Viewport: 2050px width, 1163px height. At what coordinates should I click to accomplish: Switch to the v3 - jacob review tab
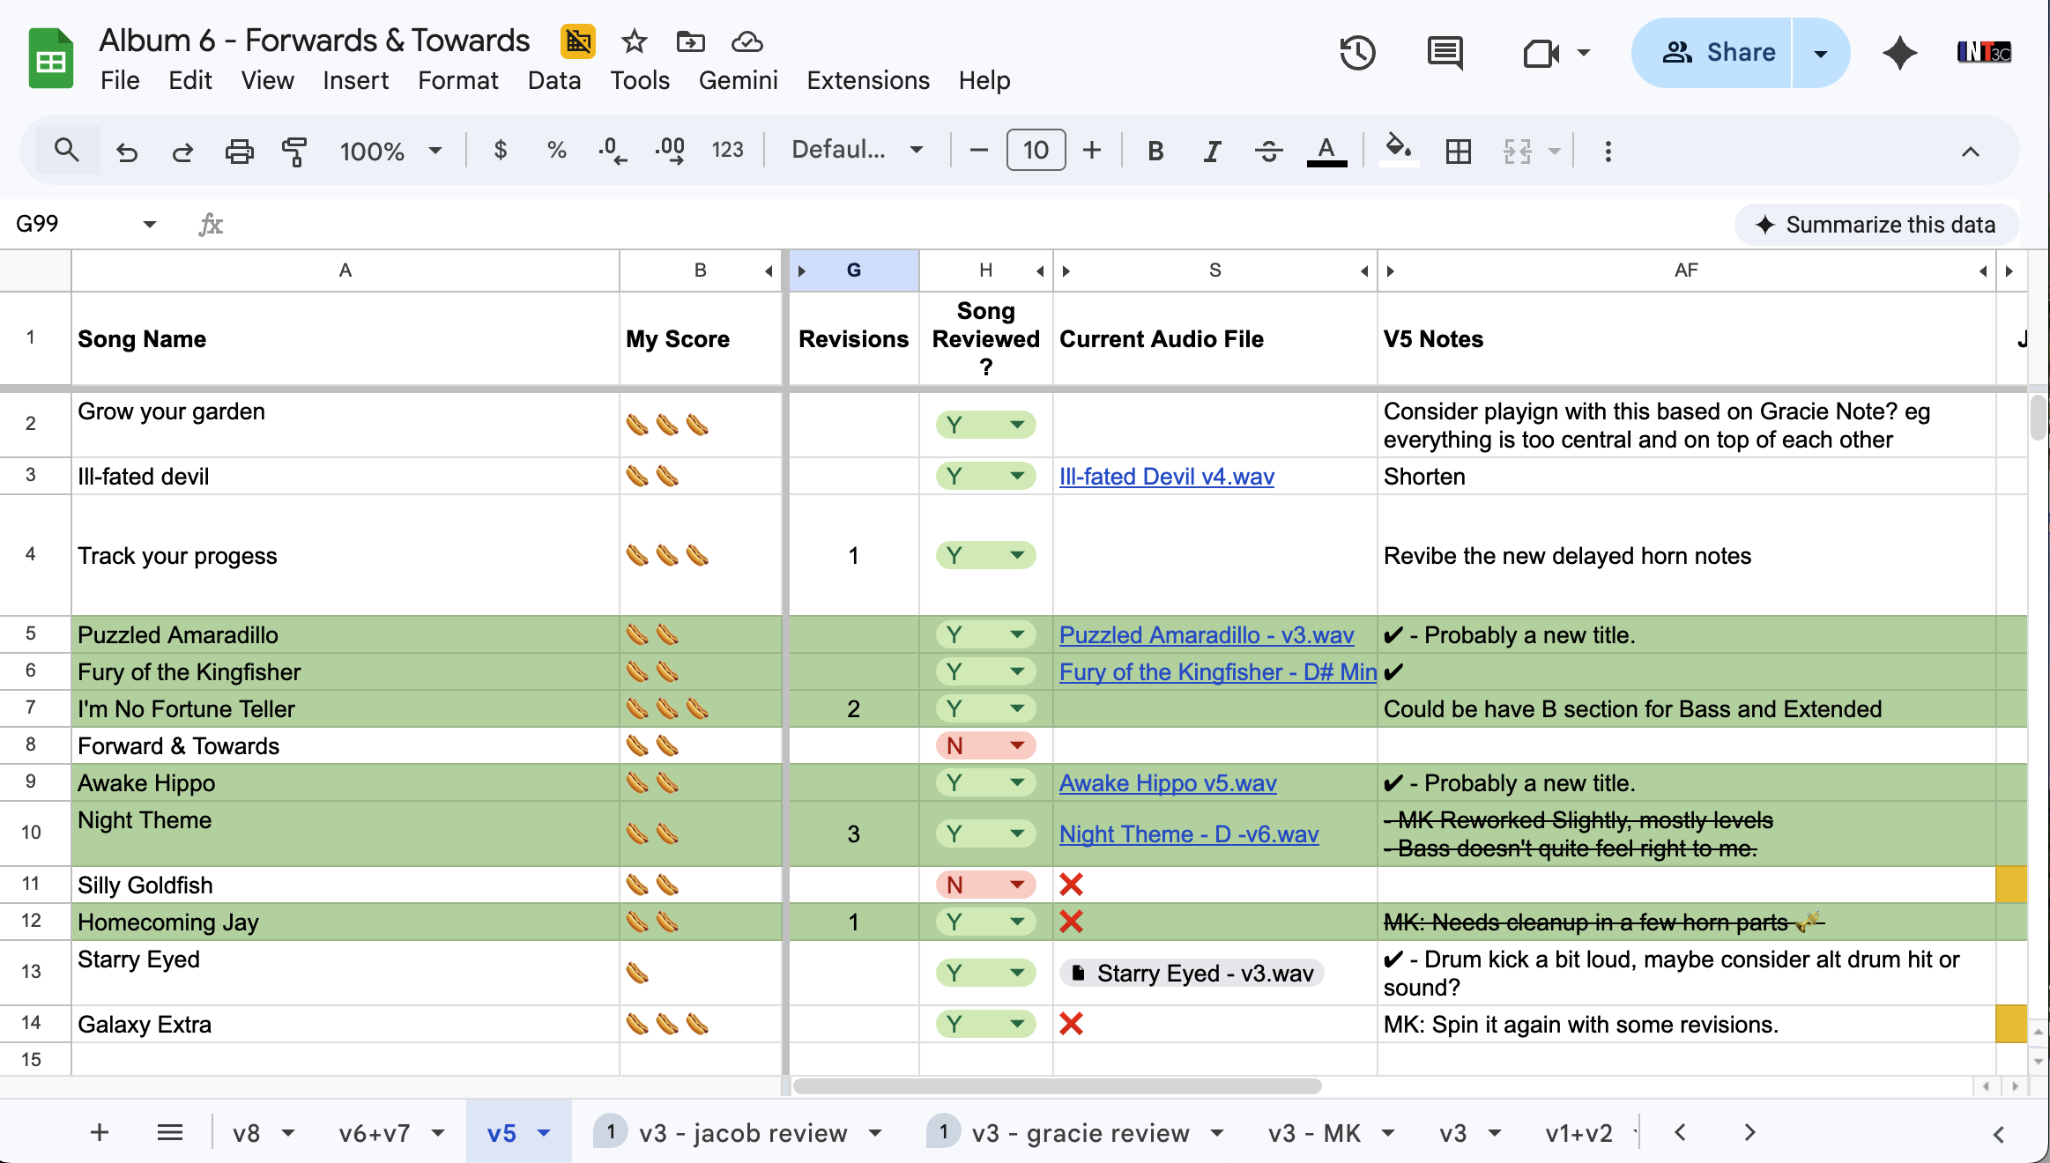(x=743, y=1132)
